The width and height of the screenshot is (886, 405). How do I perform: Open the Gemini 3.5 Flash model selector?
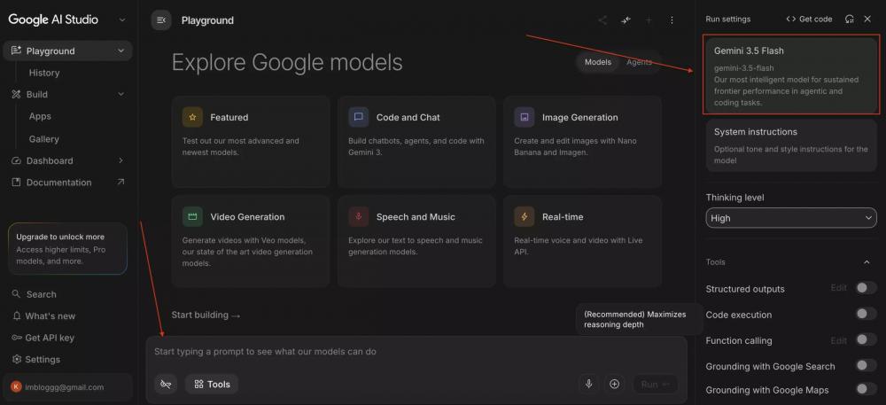click(x=791, y=75)
